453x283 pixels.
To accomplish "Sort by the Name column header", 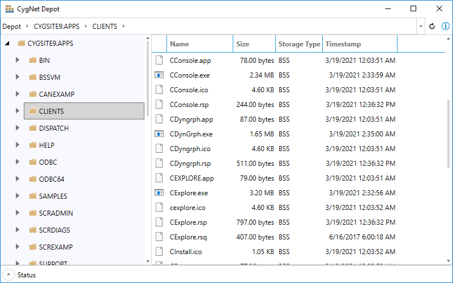I will (x=200, y=44).
